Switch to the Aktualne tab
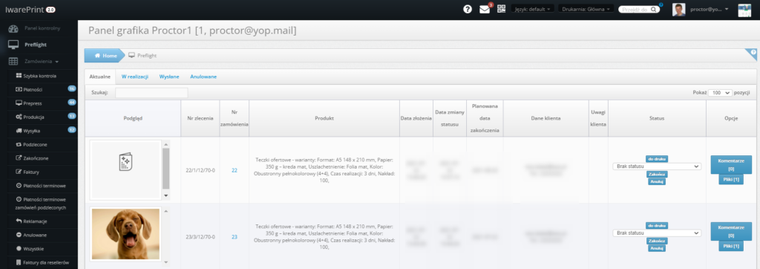The width and height of the screenshot is (760, 269). (100, 77)
